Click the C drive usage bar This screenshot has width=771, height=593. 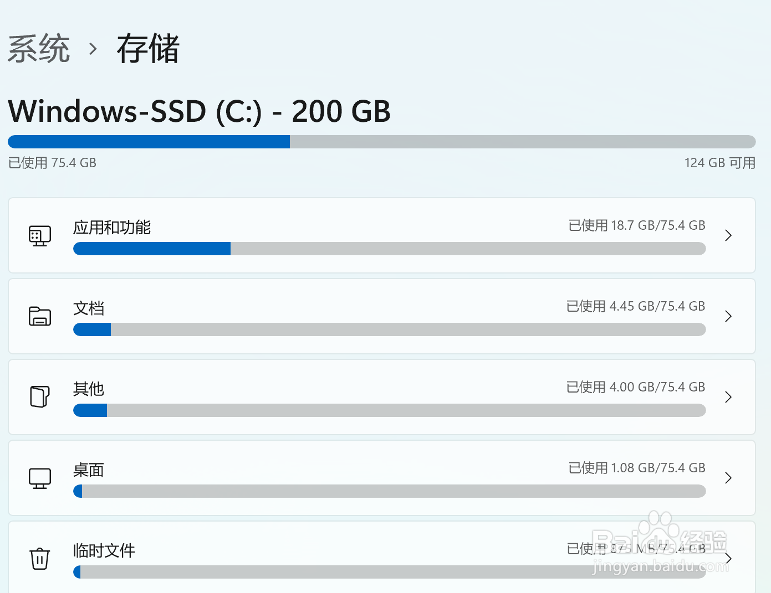[x=381, y=142]
